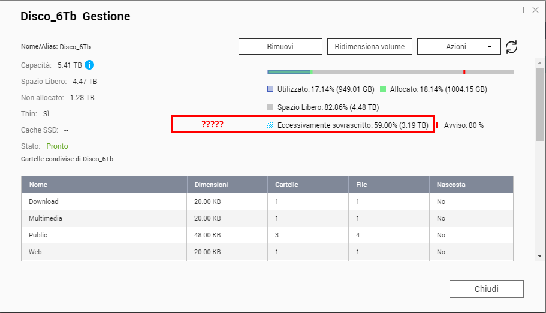Click the Chiudi button
The height and width of the screenshot is (313, 546).
(x=486, y=289)
